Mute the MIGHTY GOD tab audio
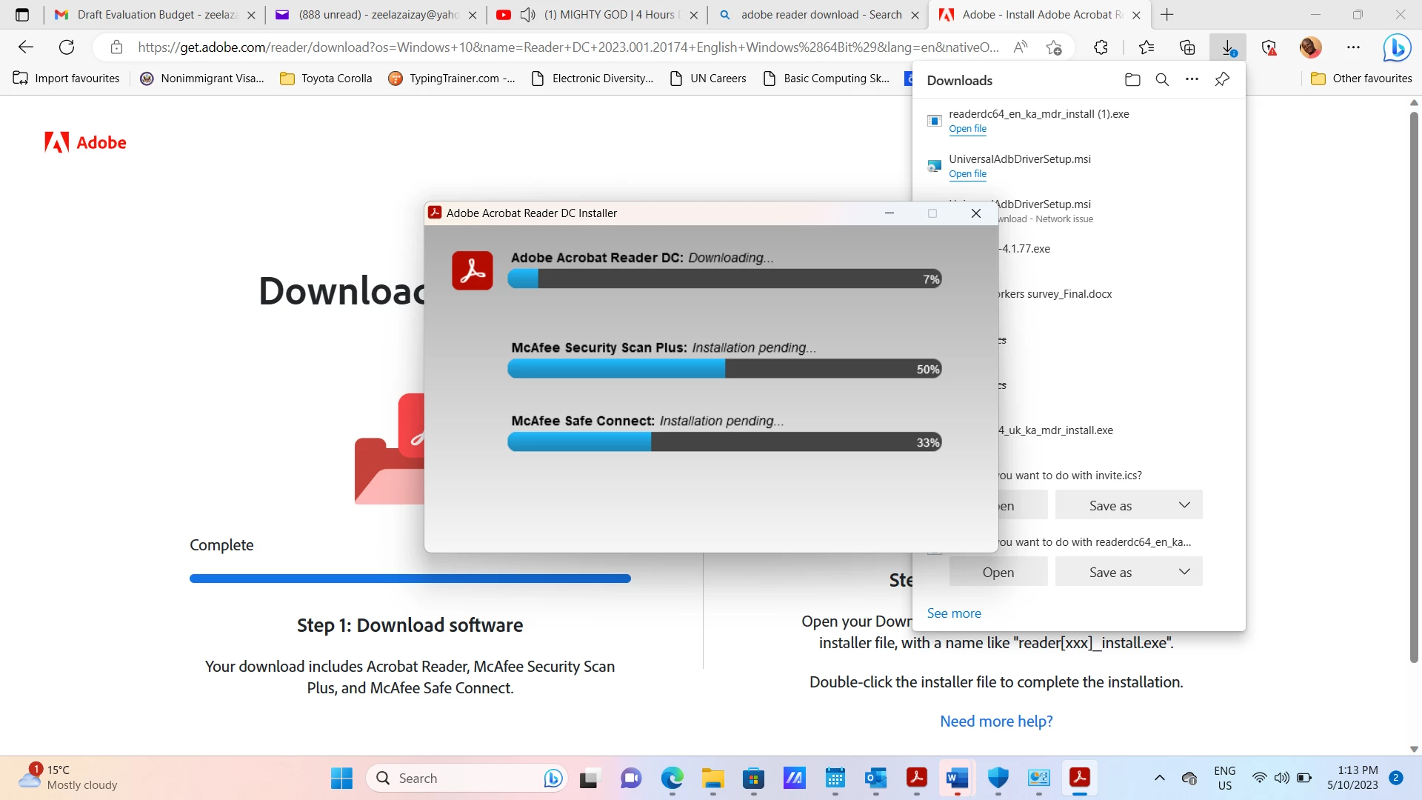 pos(528,15)
